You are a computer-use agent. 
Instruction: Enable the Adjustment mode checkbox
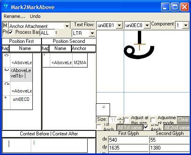[x=153, y=120]
